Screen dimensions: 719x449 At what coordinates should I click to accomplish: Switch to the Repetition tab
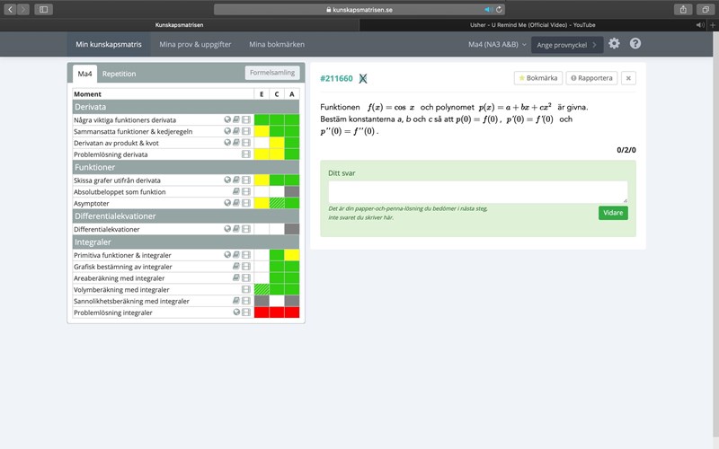(x=119, y=74)
